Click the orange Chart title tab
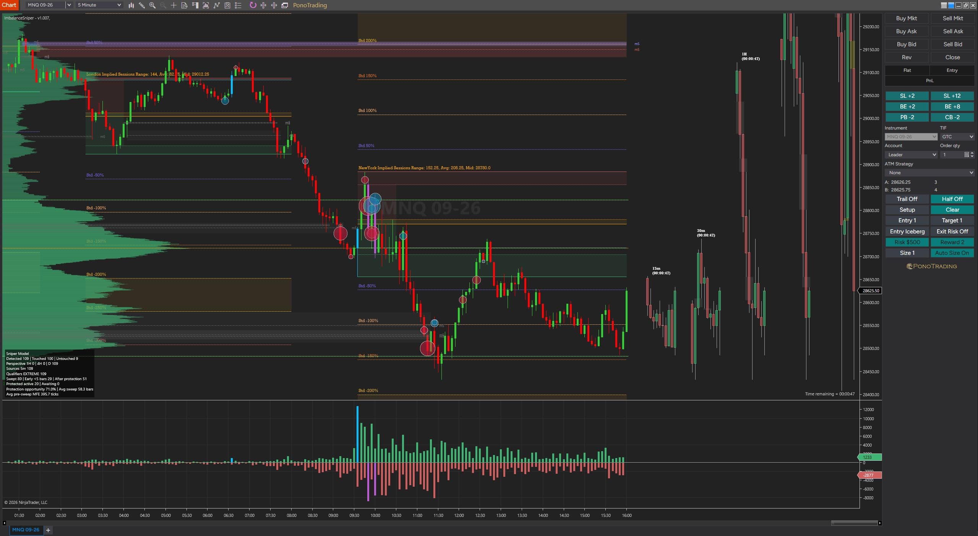The height and width of the screenshot is (536, 978). coord(9,5)
